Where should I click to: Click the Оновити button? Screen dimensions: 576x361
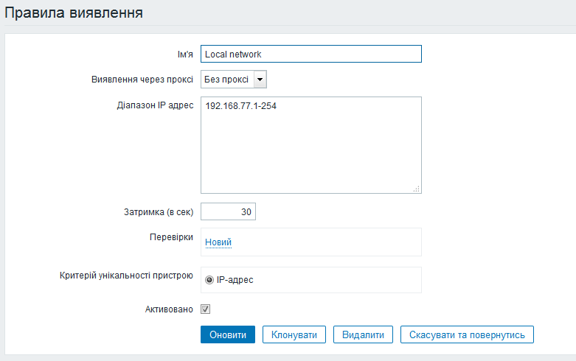(228, 334)
